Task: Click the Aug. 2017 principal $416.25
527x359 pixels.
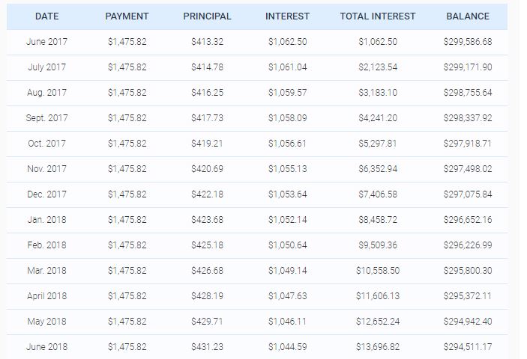Action: [207, 93]
